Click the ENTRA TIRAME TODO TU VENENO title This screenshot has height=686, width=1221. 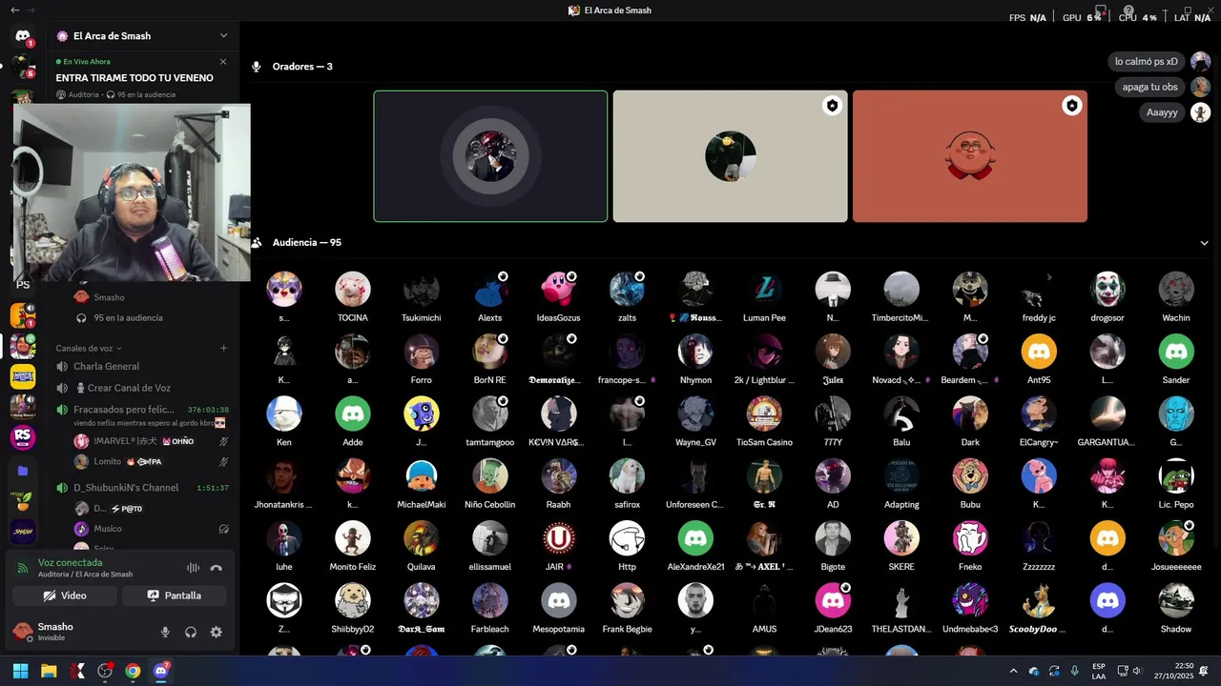click(135, 78)
